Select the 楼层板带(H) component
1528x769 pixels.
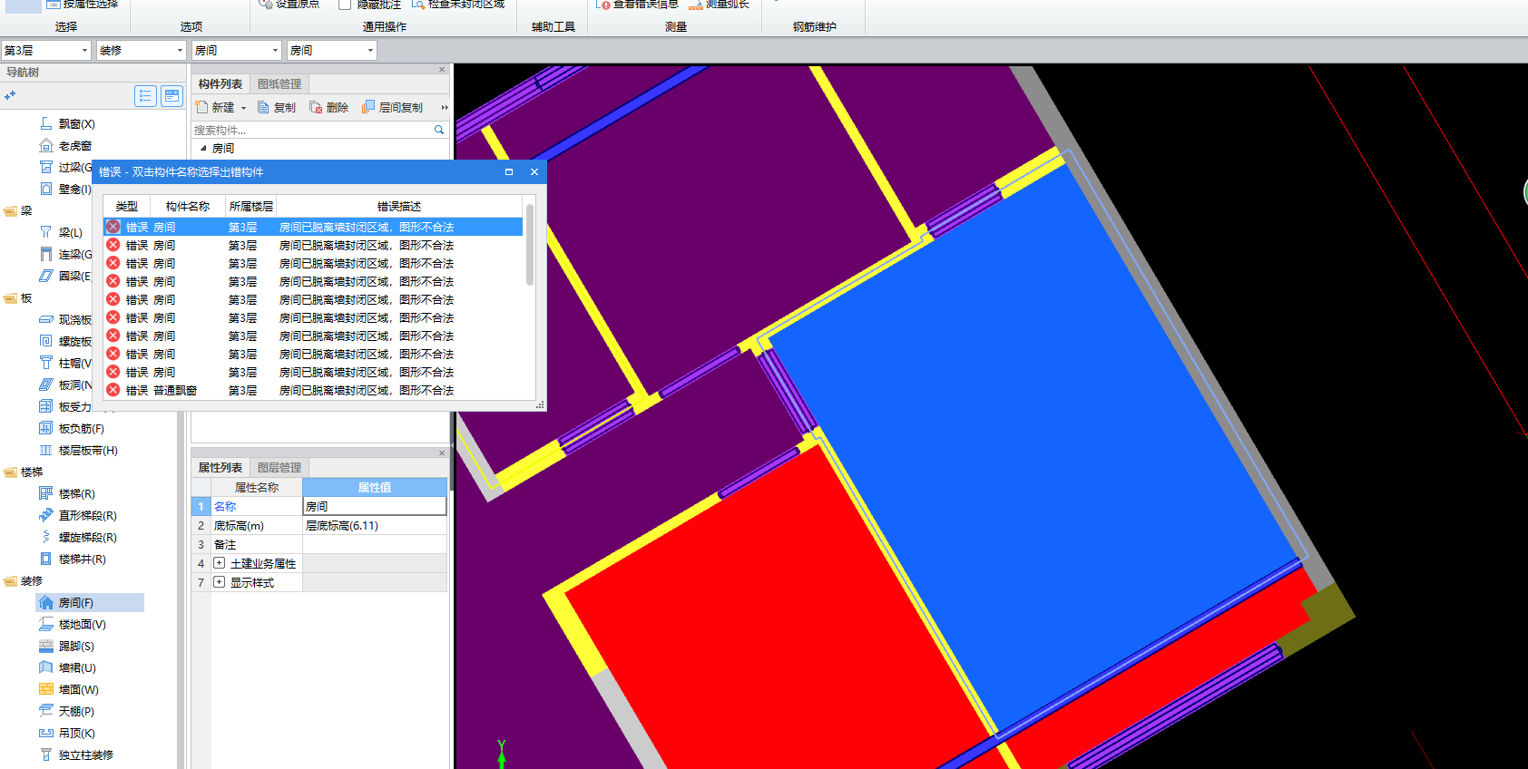pyautogui.click(x=78, y=450)
